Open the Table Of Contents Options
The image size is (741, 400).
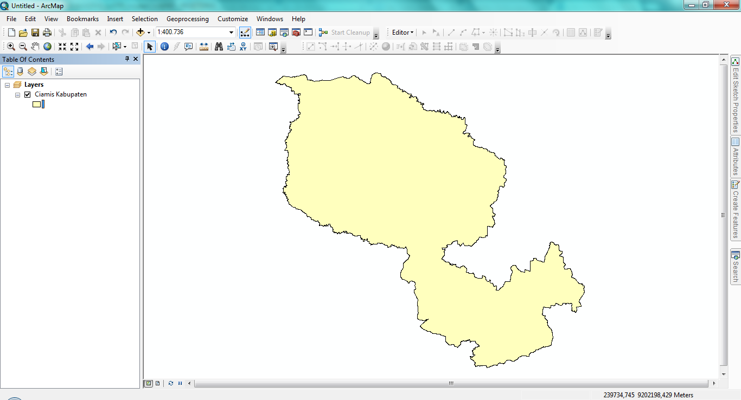[59, 72]
